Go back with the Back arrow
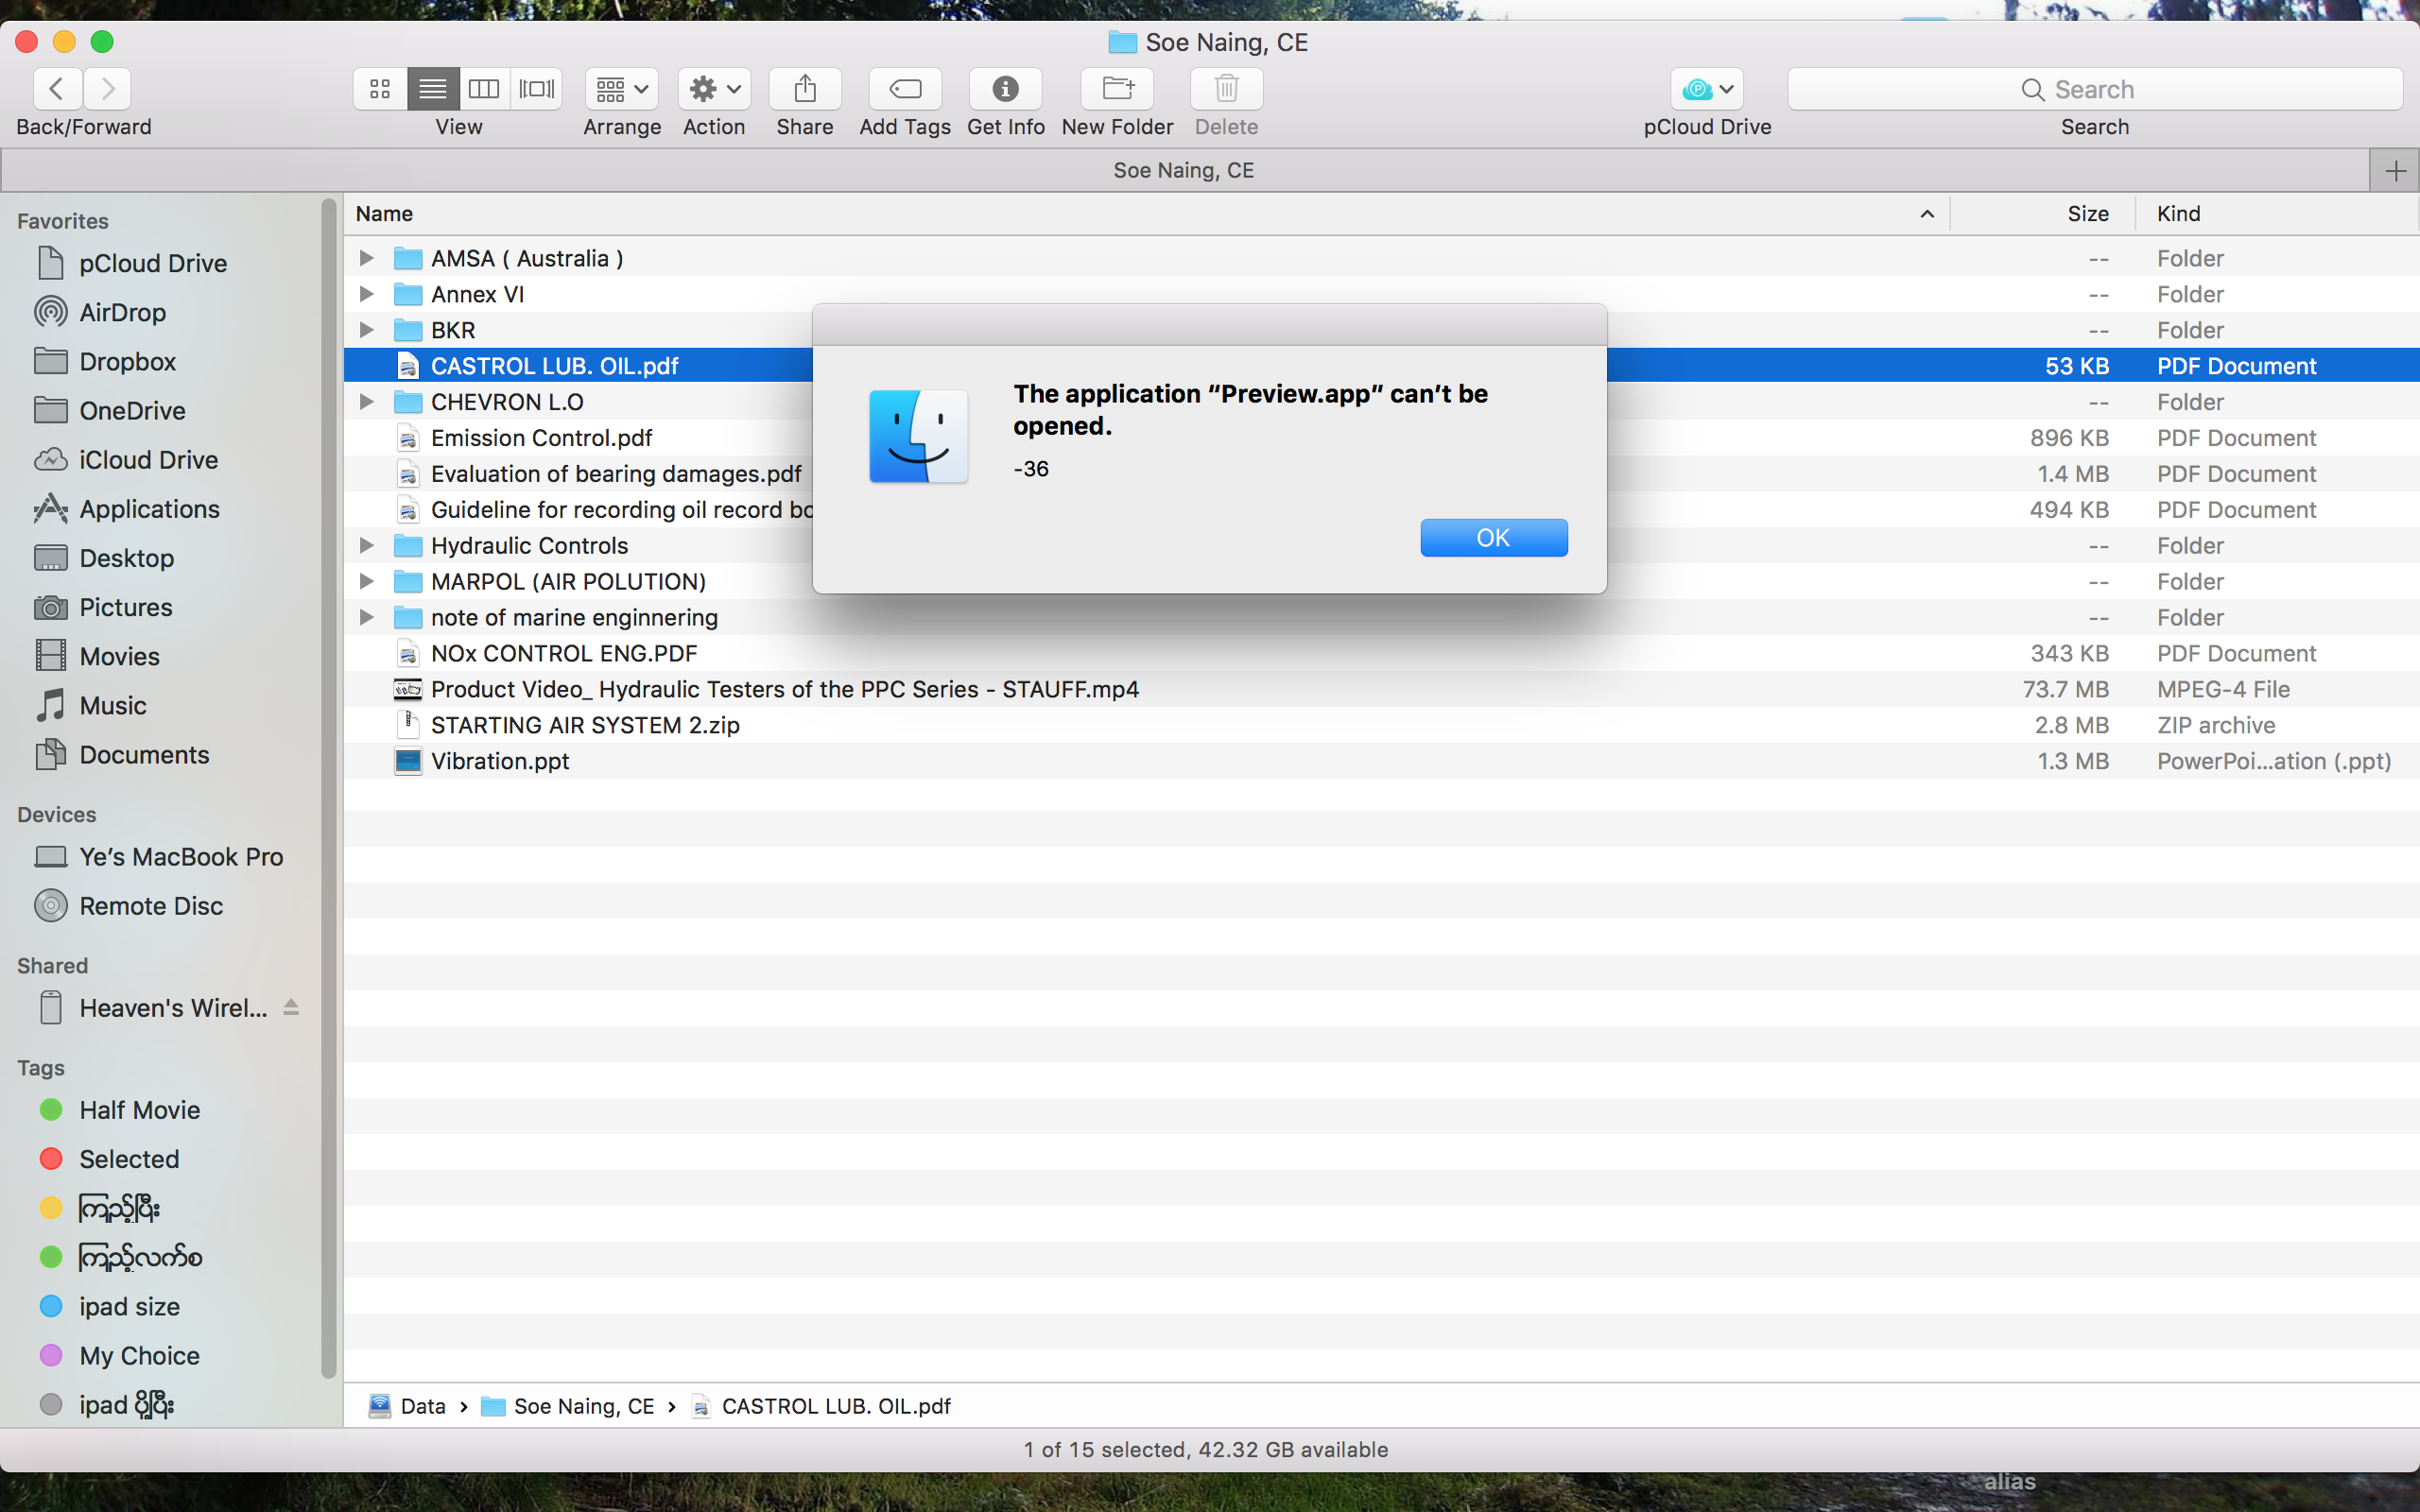The width and height of the screenshot is (2420, 1512). (57, 89)
